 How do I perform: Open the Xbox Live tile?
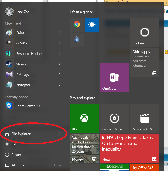[115, 168]
